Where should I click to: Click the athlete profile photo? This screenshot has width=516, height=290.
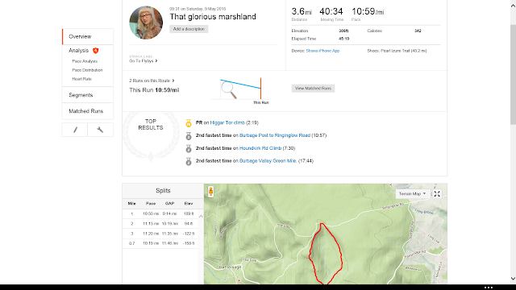tap(146, 23)
